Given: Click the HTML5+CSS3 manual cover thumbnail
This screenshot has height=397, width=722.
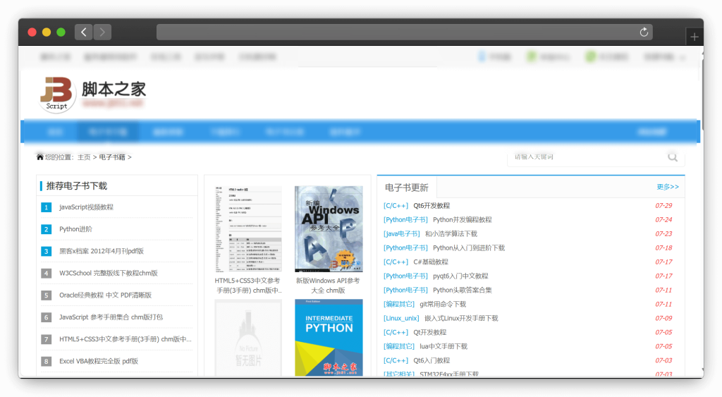Looking at the screenshot, I should (248, 229).
